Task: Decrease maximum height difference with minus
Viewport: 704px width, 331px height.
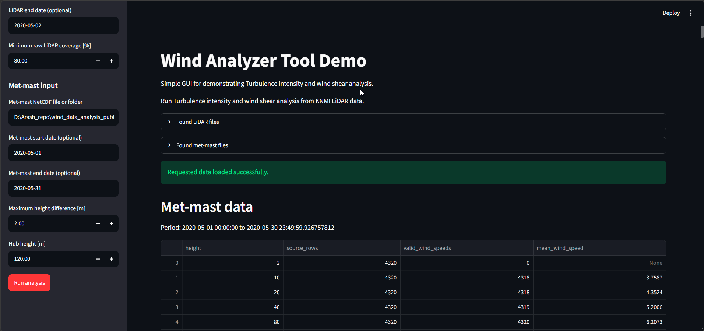Action: click(x=98, y=224)
